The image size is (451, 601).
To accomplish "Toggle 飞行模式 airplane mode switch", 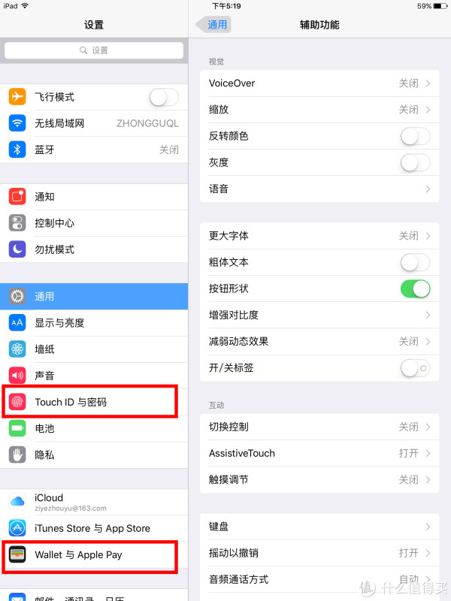I will coord(164,97).
